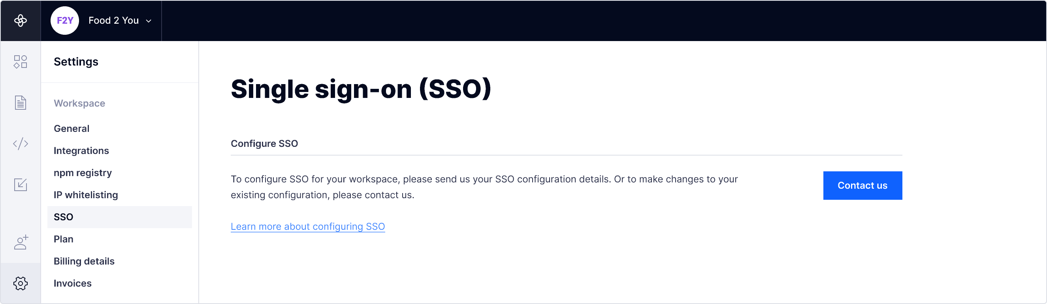Viewport: 1047px width, 304px height.
Task: Select the Settings gear icon
Action: coord(20,284)
